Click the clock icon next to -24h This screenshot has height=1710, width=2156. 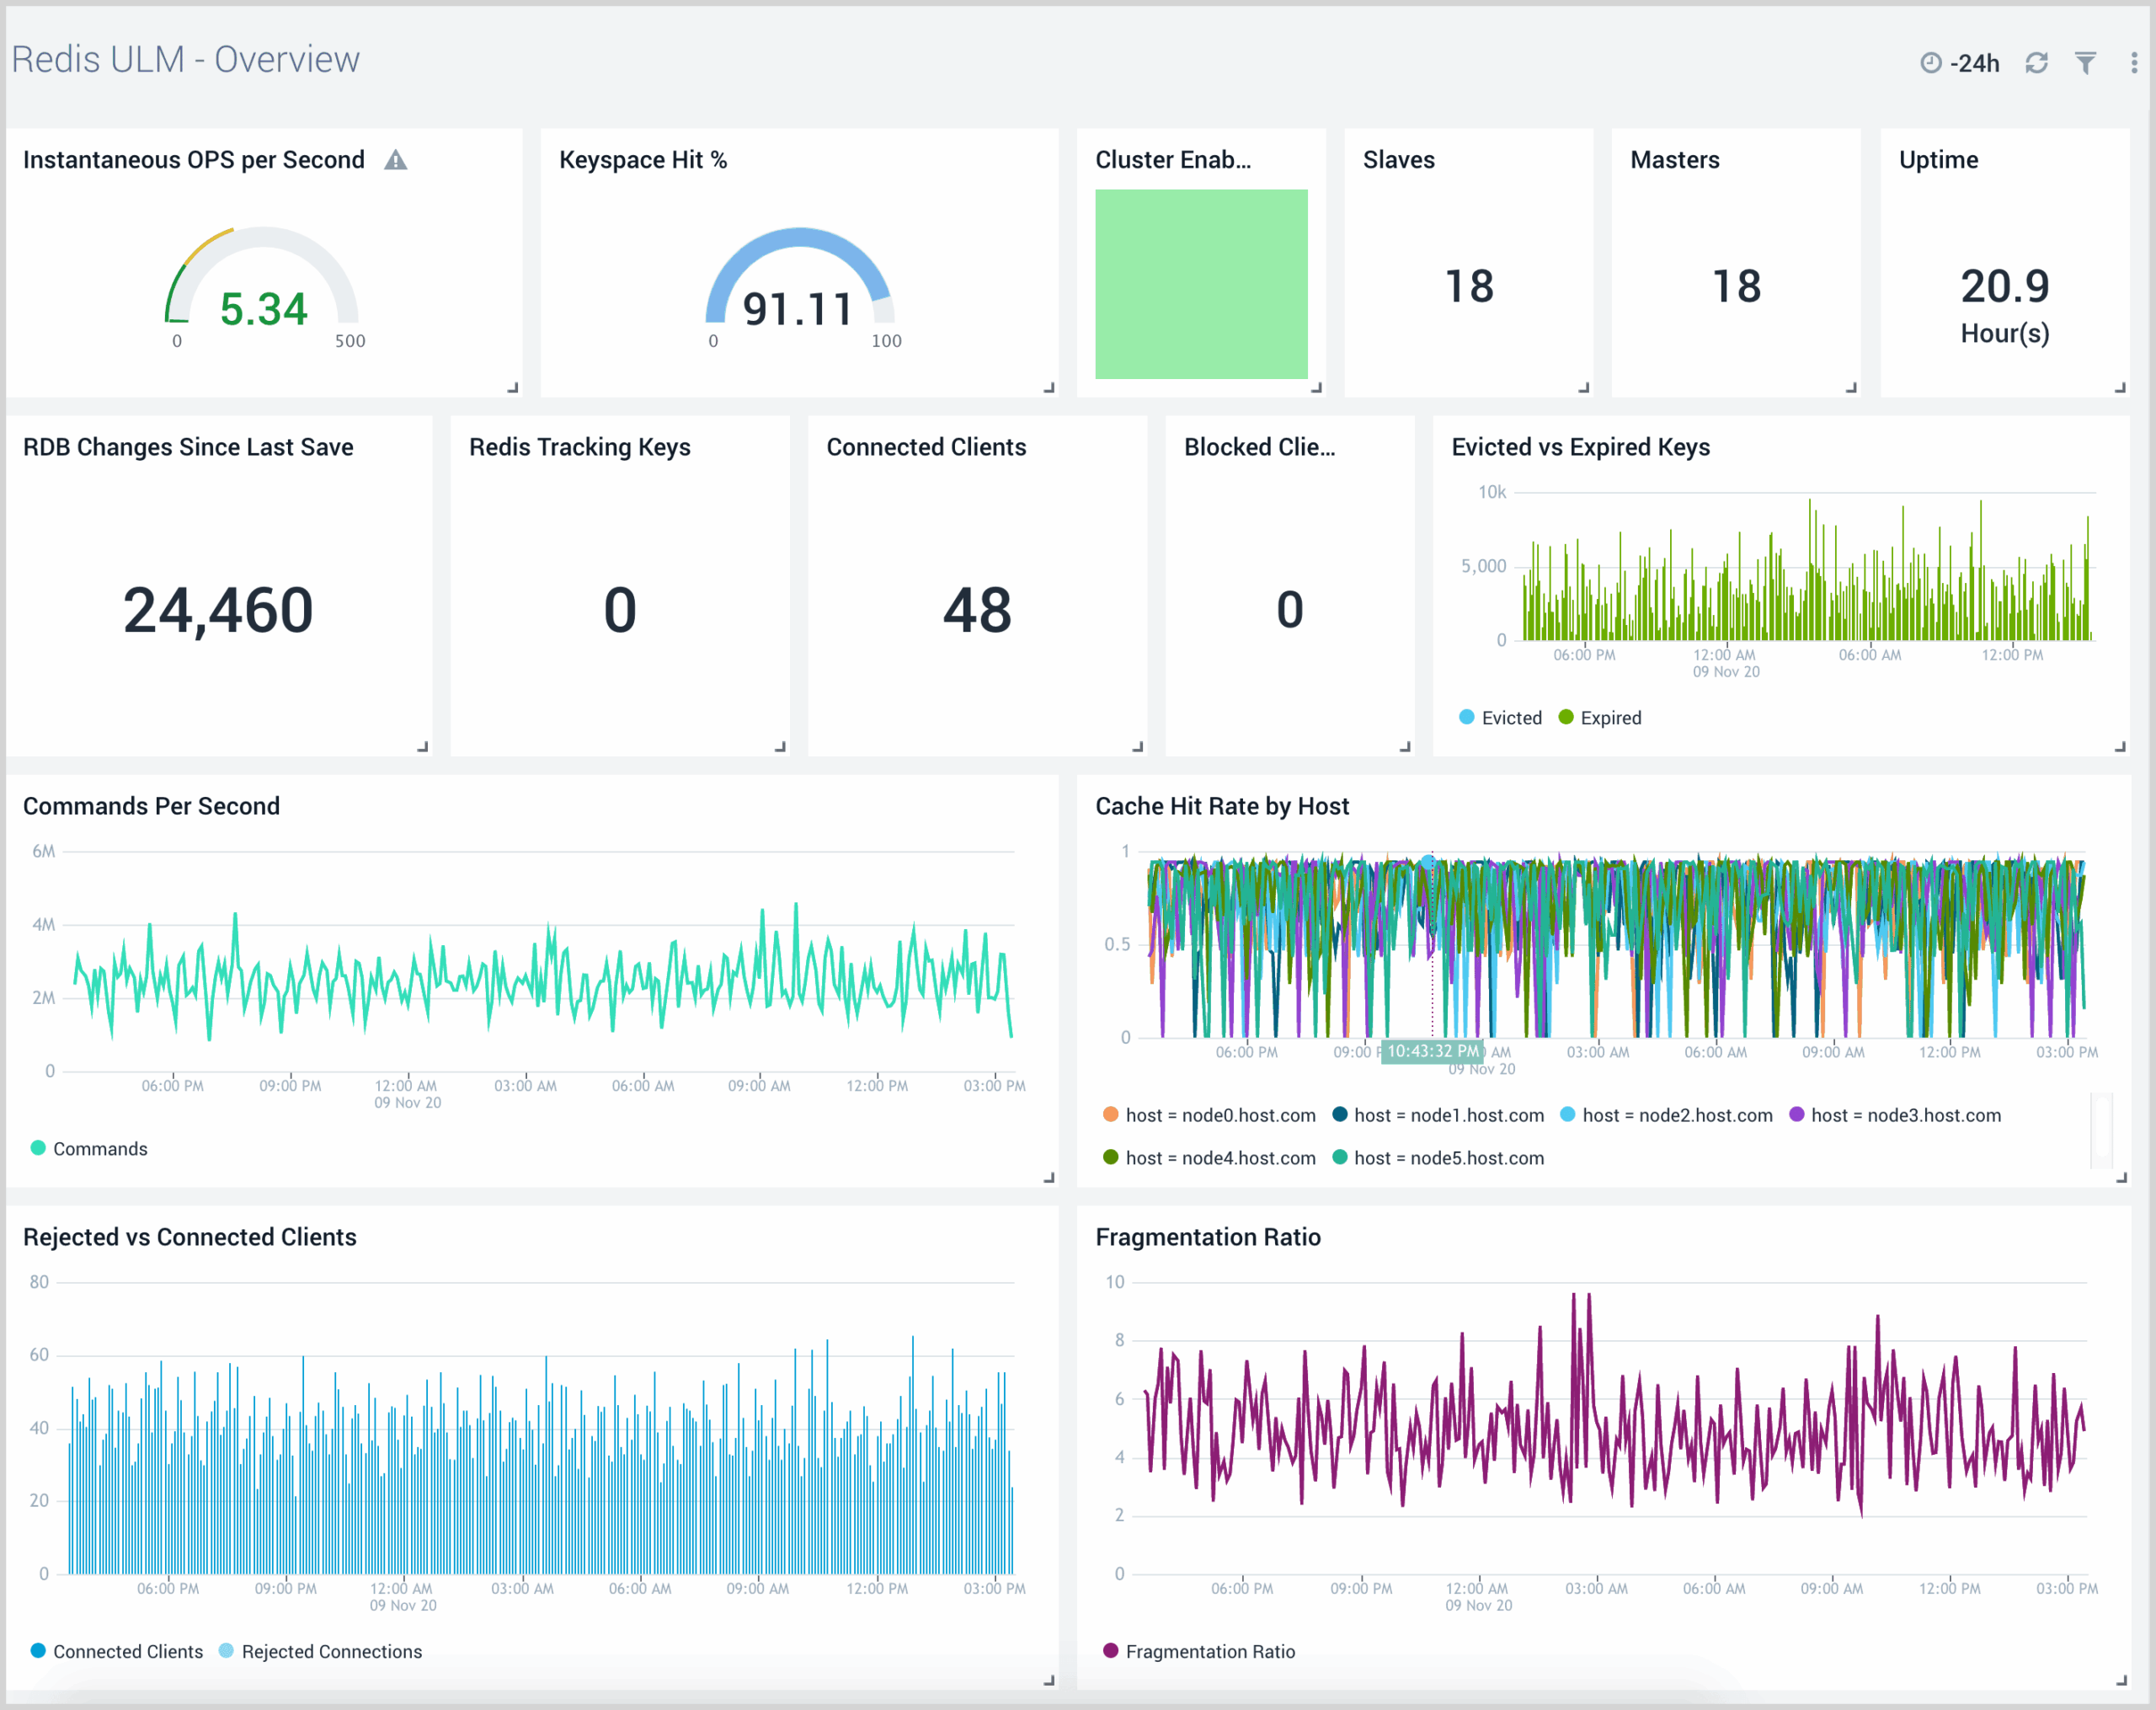coord(1930,62)
